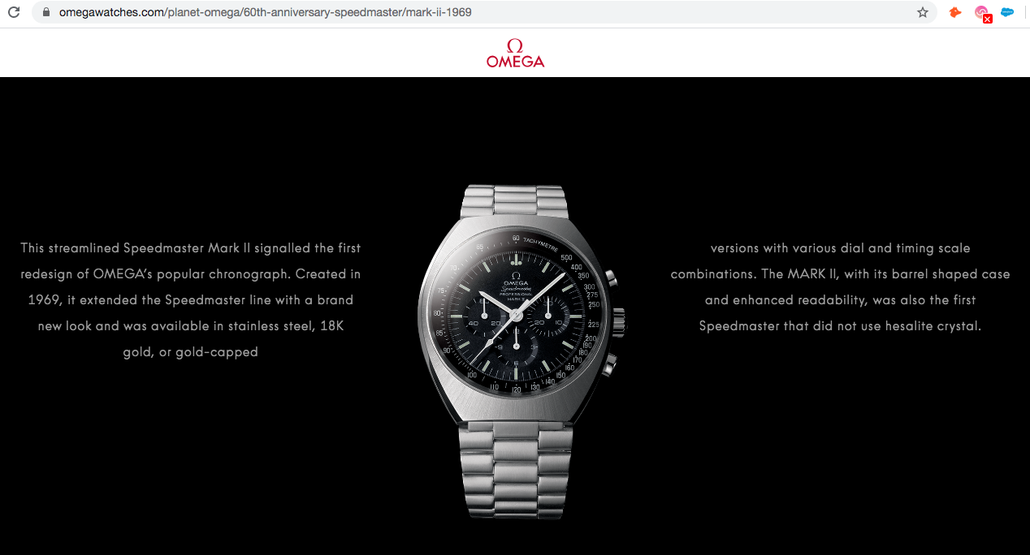Click the TACHYMETRE text on the watch bezel
This screenshot has width=1030, height=555.
pos(540,243)
